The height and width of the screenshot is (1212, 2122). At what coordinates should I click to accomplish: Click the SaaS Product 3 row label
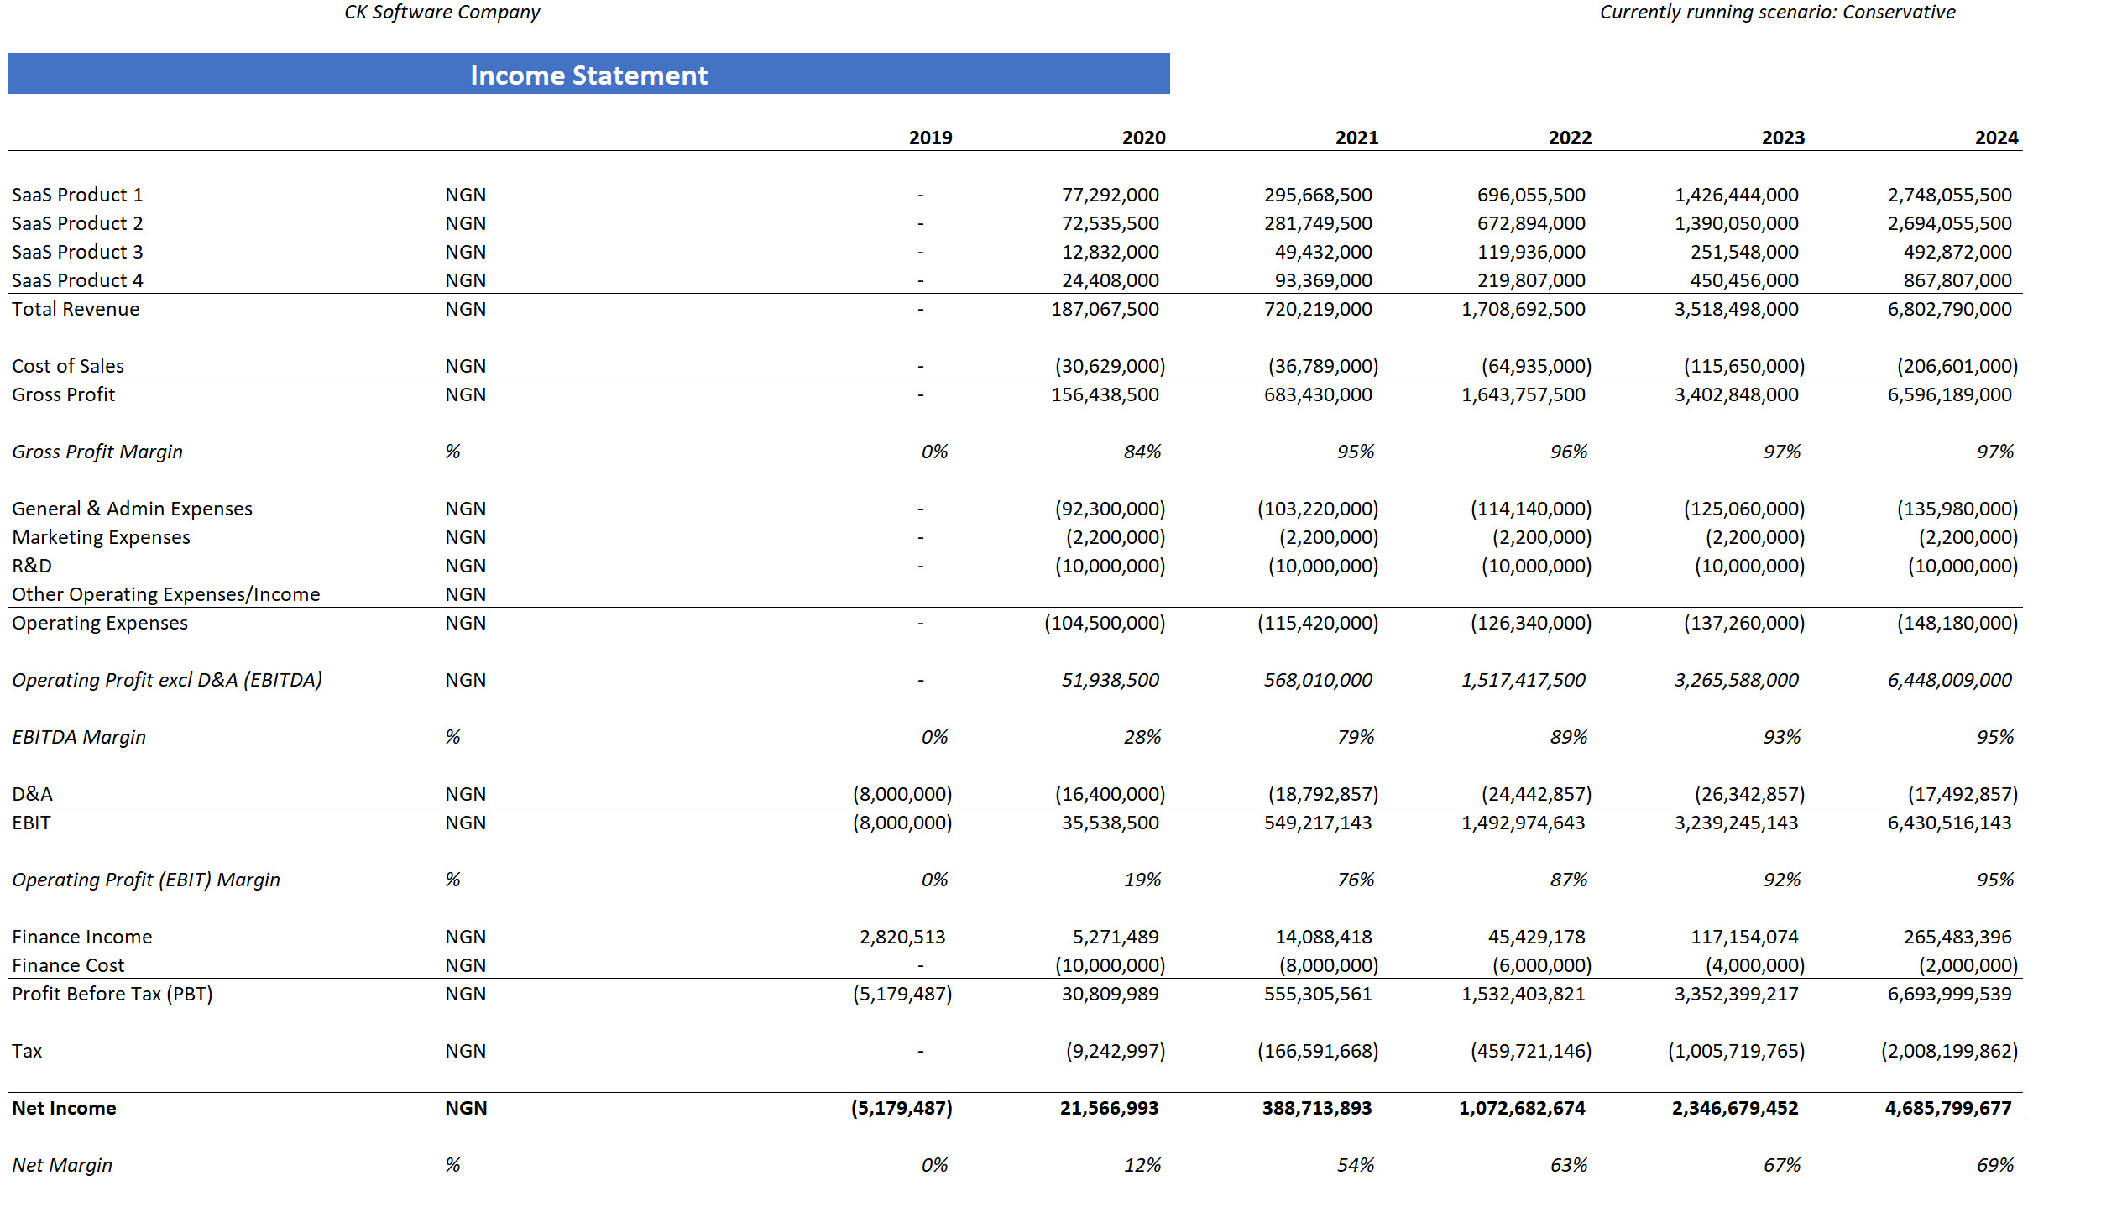point(77,252)
